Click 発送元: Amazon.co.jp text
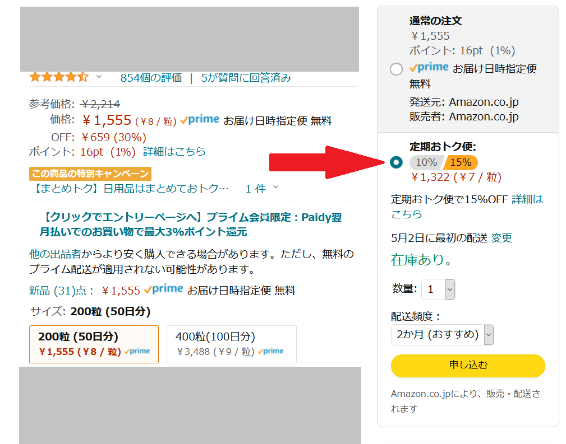The image size is (566, 444). click(x=464, y=102)
